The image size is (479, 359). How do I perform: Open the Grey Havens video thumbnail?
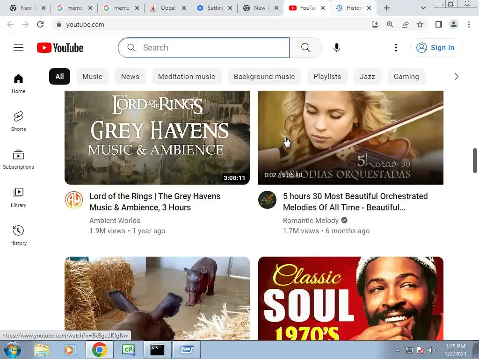click(157, 137)
